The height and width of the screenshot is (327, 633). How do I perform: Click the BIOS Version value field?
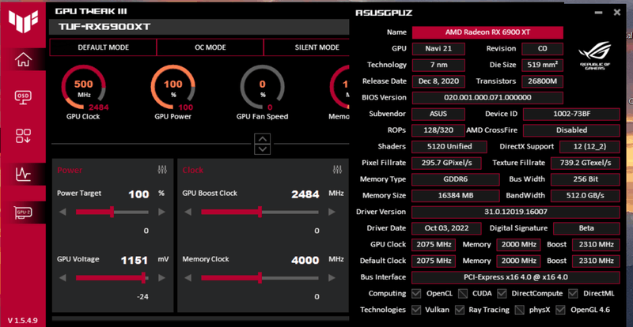487,98
